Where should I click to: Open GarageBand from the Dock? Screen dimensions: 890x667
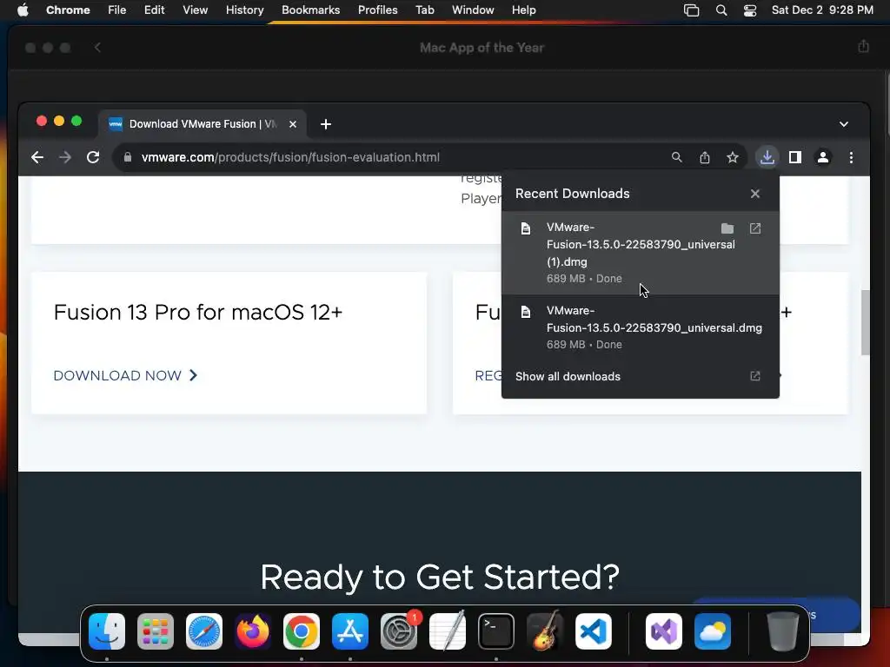tap(544, 631)
